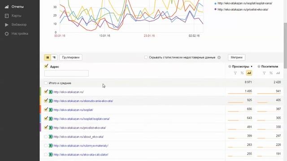
Task: Open the Вебвизор section in sidebar
Action: coord(19,25)
